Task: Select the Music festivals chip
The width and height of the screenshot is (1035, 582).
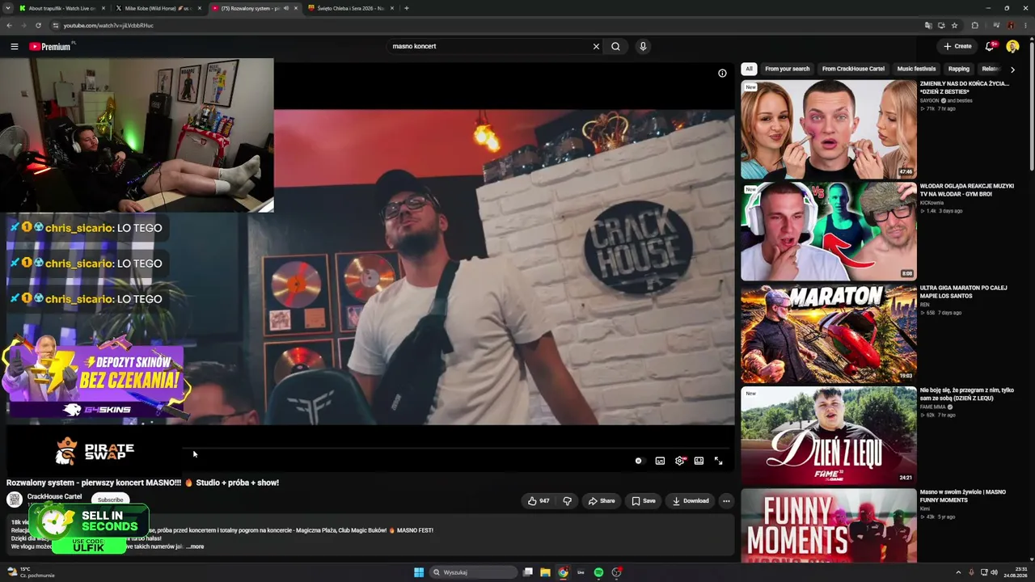Action: [916, 69]
